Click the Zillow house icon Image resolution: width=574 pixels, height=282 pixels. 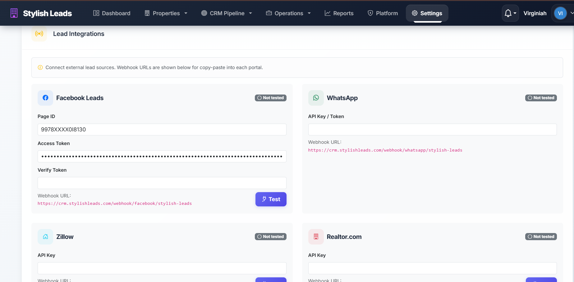pyautogui.click(x=45, y=237)
